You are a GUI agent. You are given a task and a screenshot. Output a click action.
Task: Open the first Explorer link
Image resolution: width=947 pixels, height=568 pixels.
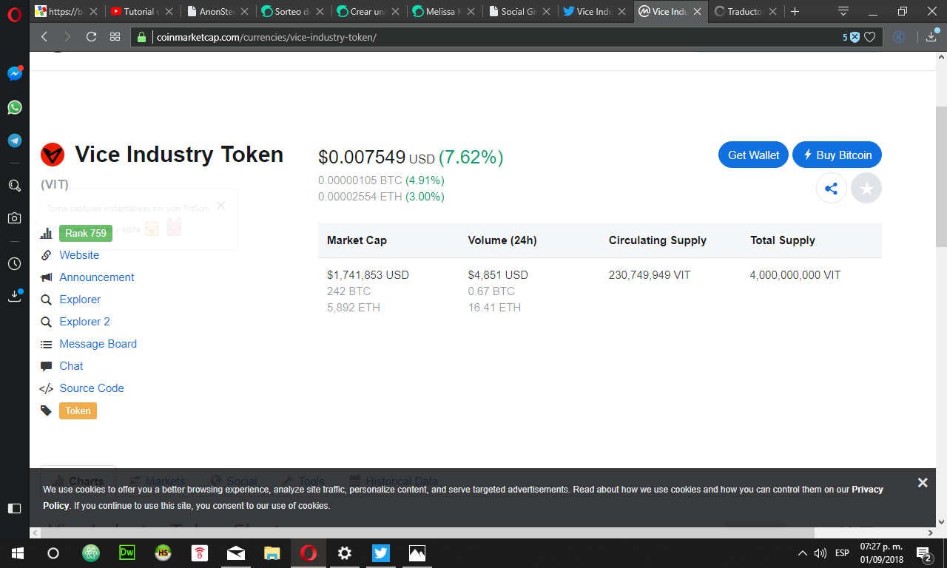pyautogui.click(x=80, y=300)
